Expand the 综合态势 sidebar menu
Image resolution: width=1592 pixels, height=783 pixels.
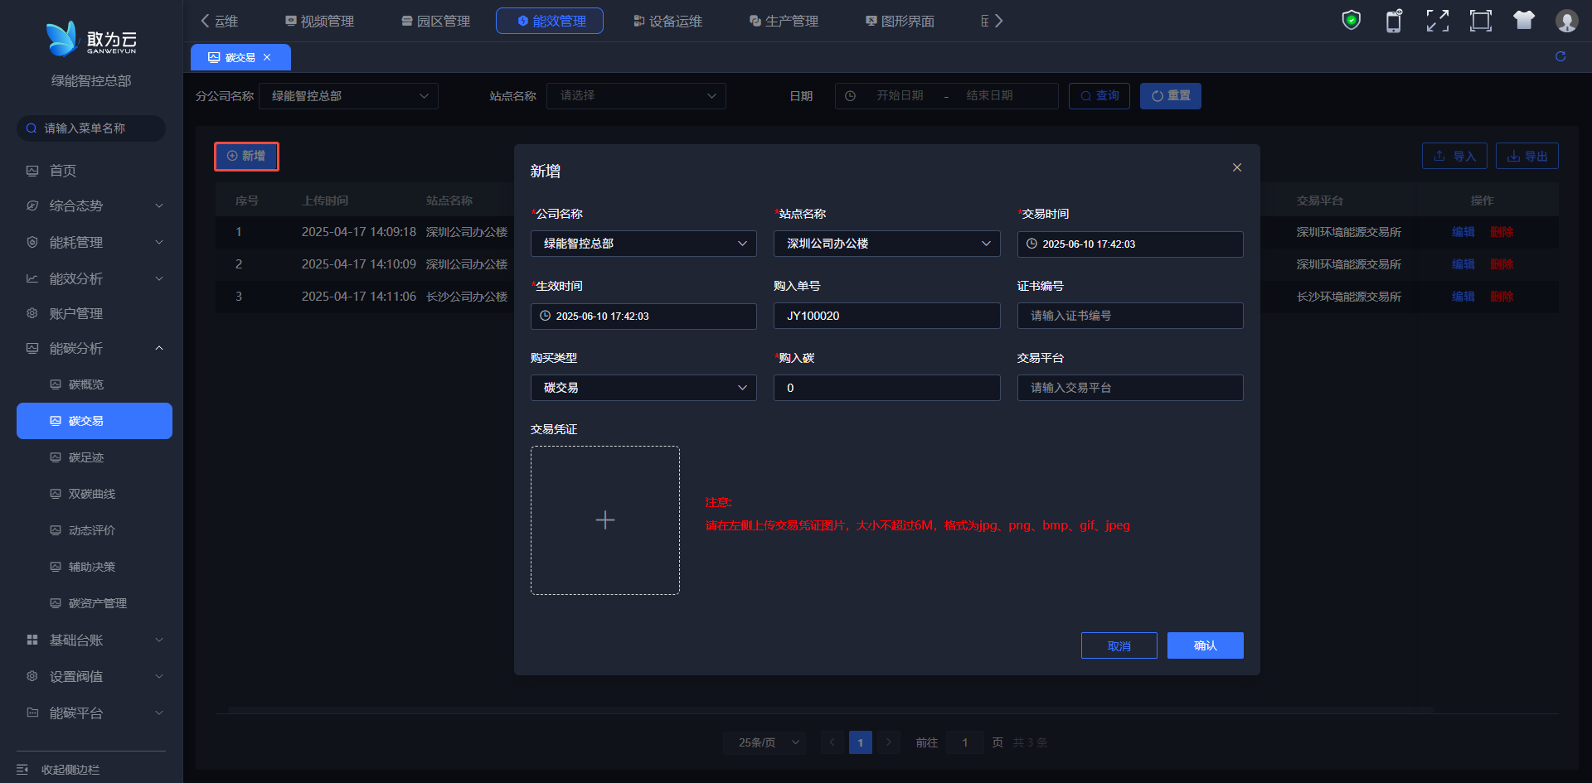pos(95,205)
